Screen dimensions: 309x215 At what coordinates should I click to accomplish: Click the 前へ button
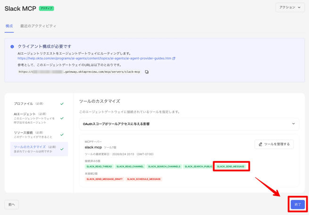tap(12, 205)
